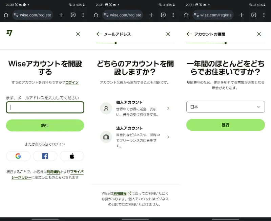Click heading 一年間のほとんどをどちらでお住まいですか？

pos(226,68)
